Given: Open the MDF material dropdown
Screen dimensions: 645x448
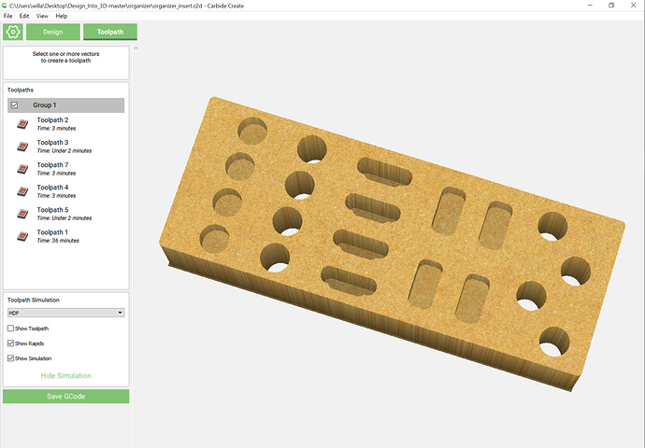Looking at the screenshot, I should (x=65, y=313).
